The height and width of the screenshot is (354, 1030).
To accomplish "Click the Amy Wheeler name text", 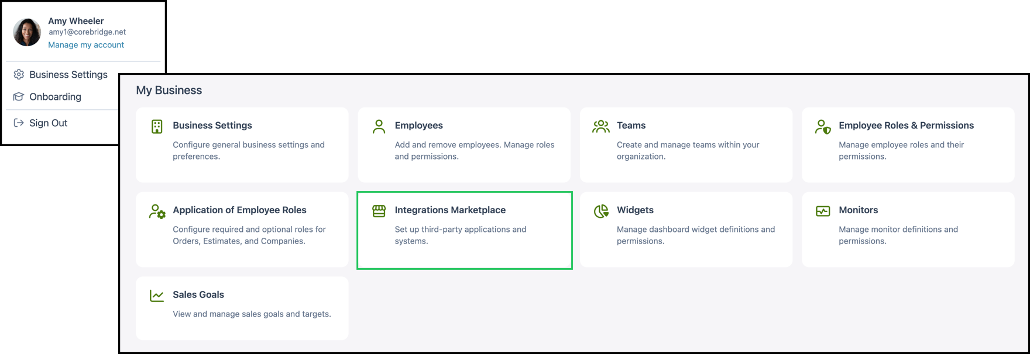I will (76, 21).
